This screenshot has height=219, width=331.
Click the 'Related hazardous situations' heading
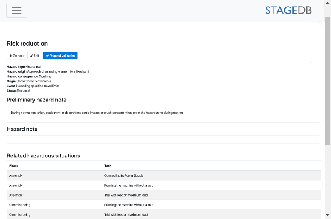click(x=44, y=156)
